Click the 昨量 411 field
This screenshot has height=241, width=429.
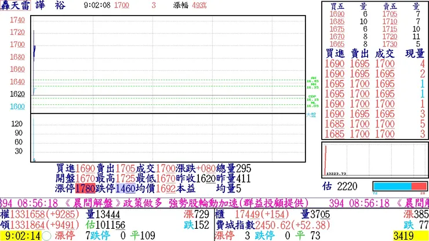coord(234,178)
